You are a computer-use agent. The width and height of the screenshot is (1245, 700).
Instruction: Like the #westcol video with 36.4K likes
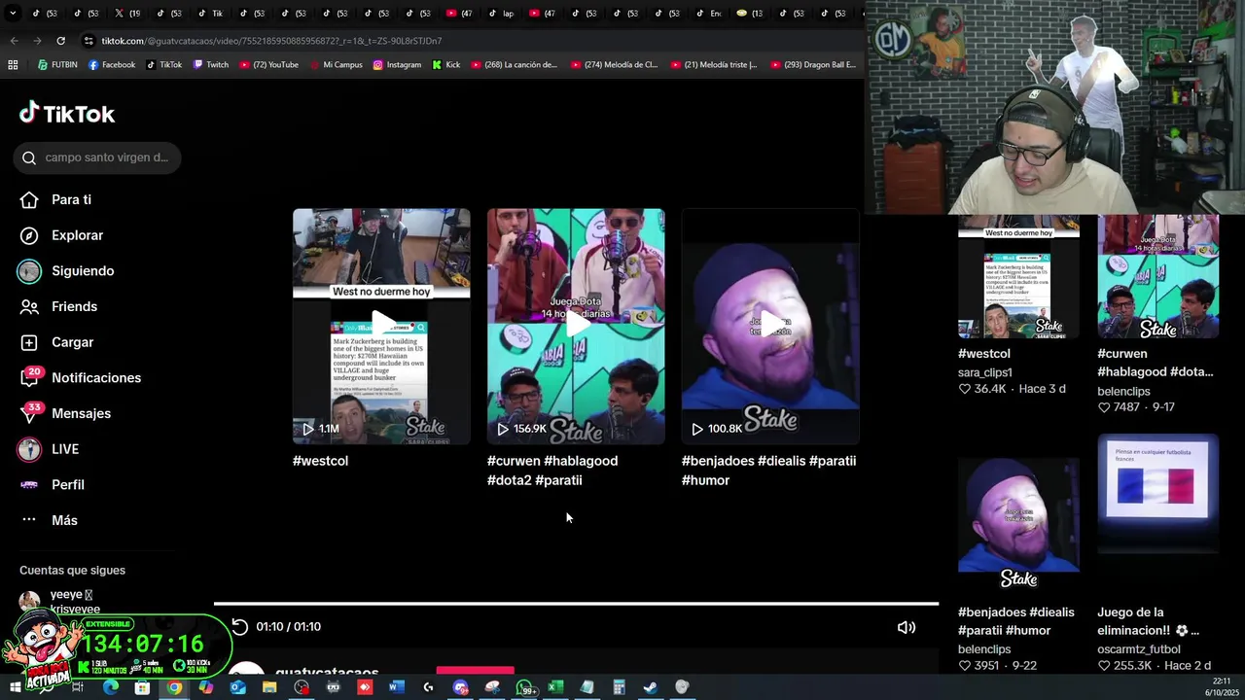[x=965, y=389]
